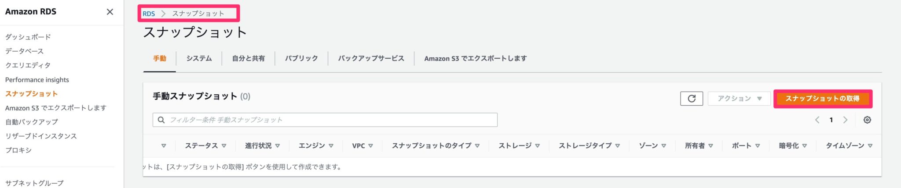
Task: Sort by ステータス column arrow
Action: point(224,146)
